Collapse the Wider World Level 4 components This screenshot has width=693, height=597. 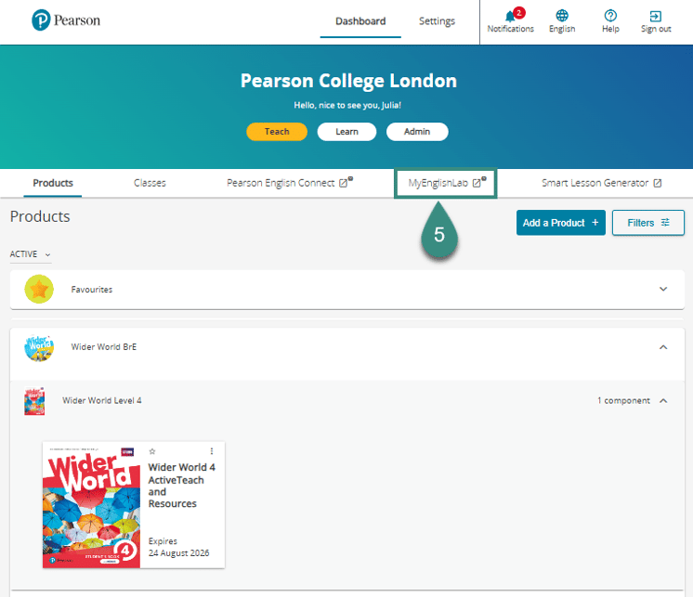(663, 401)
